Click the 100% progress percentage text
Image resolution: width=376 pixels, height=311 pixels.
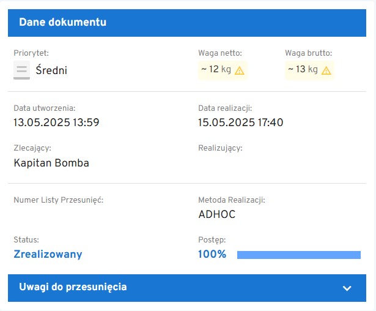pyautogui.click(x=212, y=254)
